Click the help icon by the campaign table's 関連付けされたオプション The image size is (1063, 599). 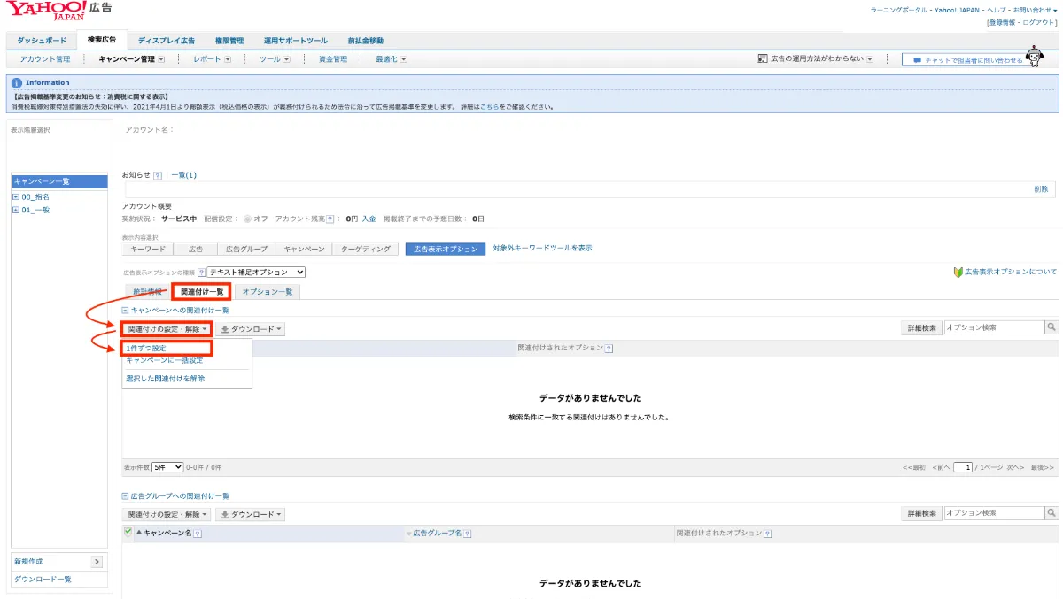point(609,349)
